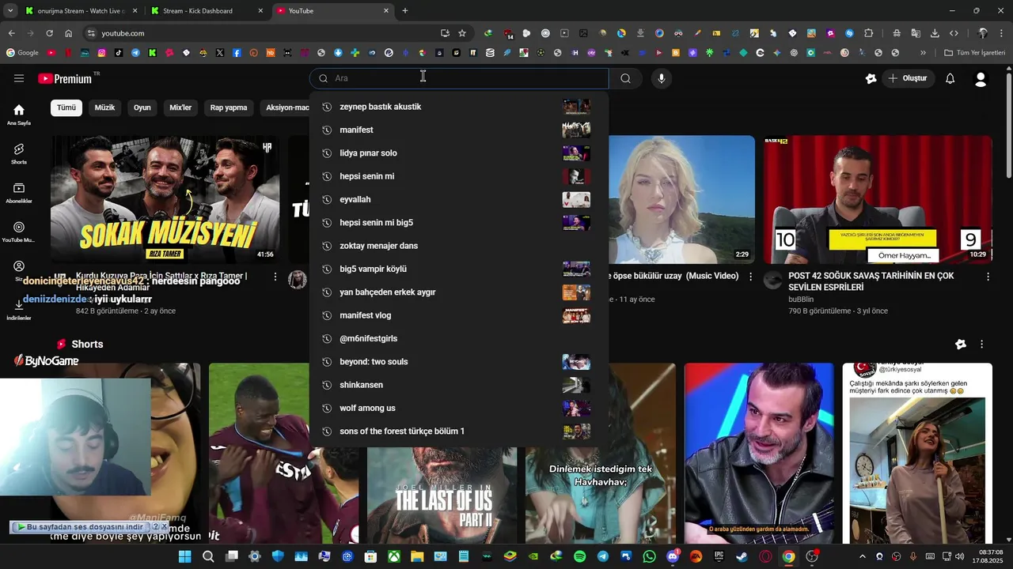The height and width of the screenshot is (569, 1013).
Task: Show hidden system tray icons
Action: pos(863,556)
